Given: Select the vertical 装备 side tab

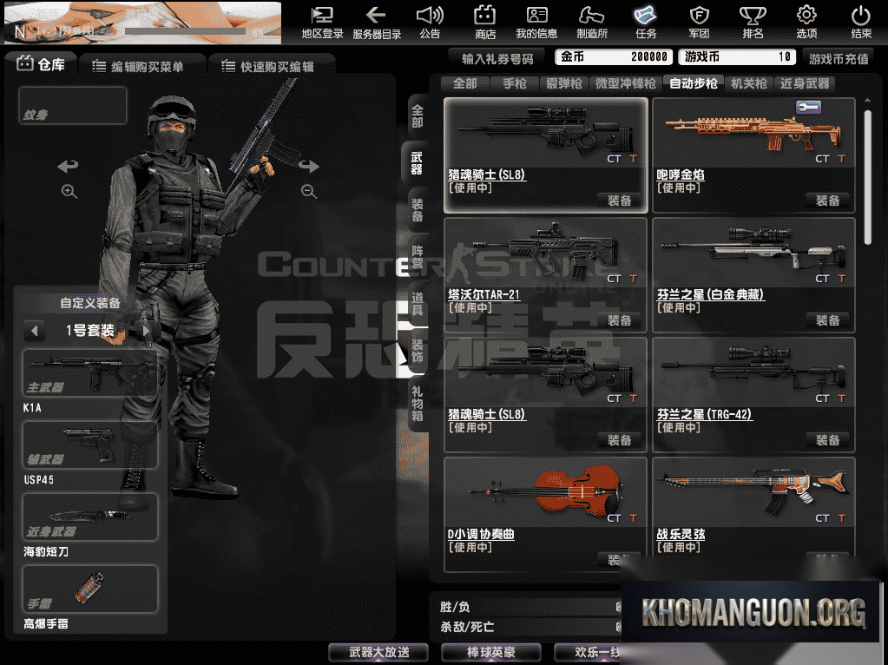Looking at the screenshot, I should coord(418,209).
